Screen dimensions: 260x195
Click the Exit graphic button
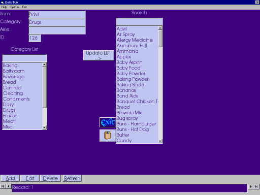pos(108,122)
